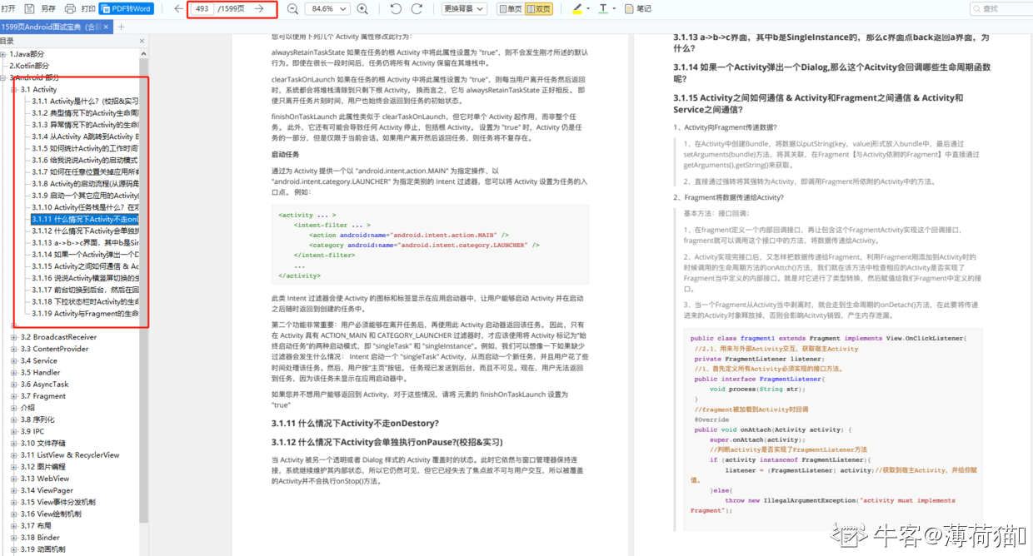
Task: Switch to single page (单页) view
Action: (x=509, y=8)
